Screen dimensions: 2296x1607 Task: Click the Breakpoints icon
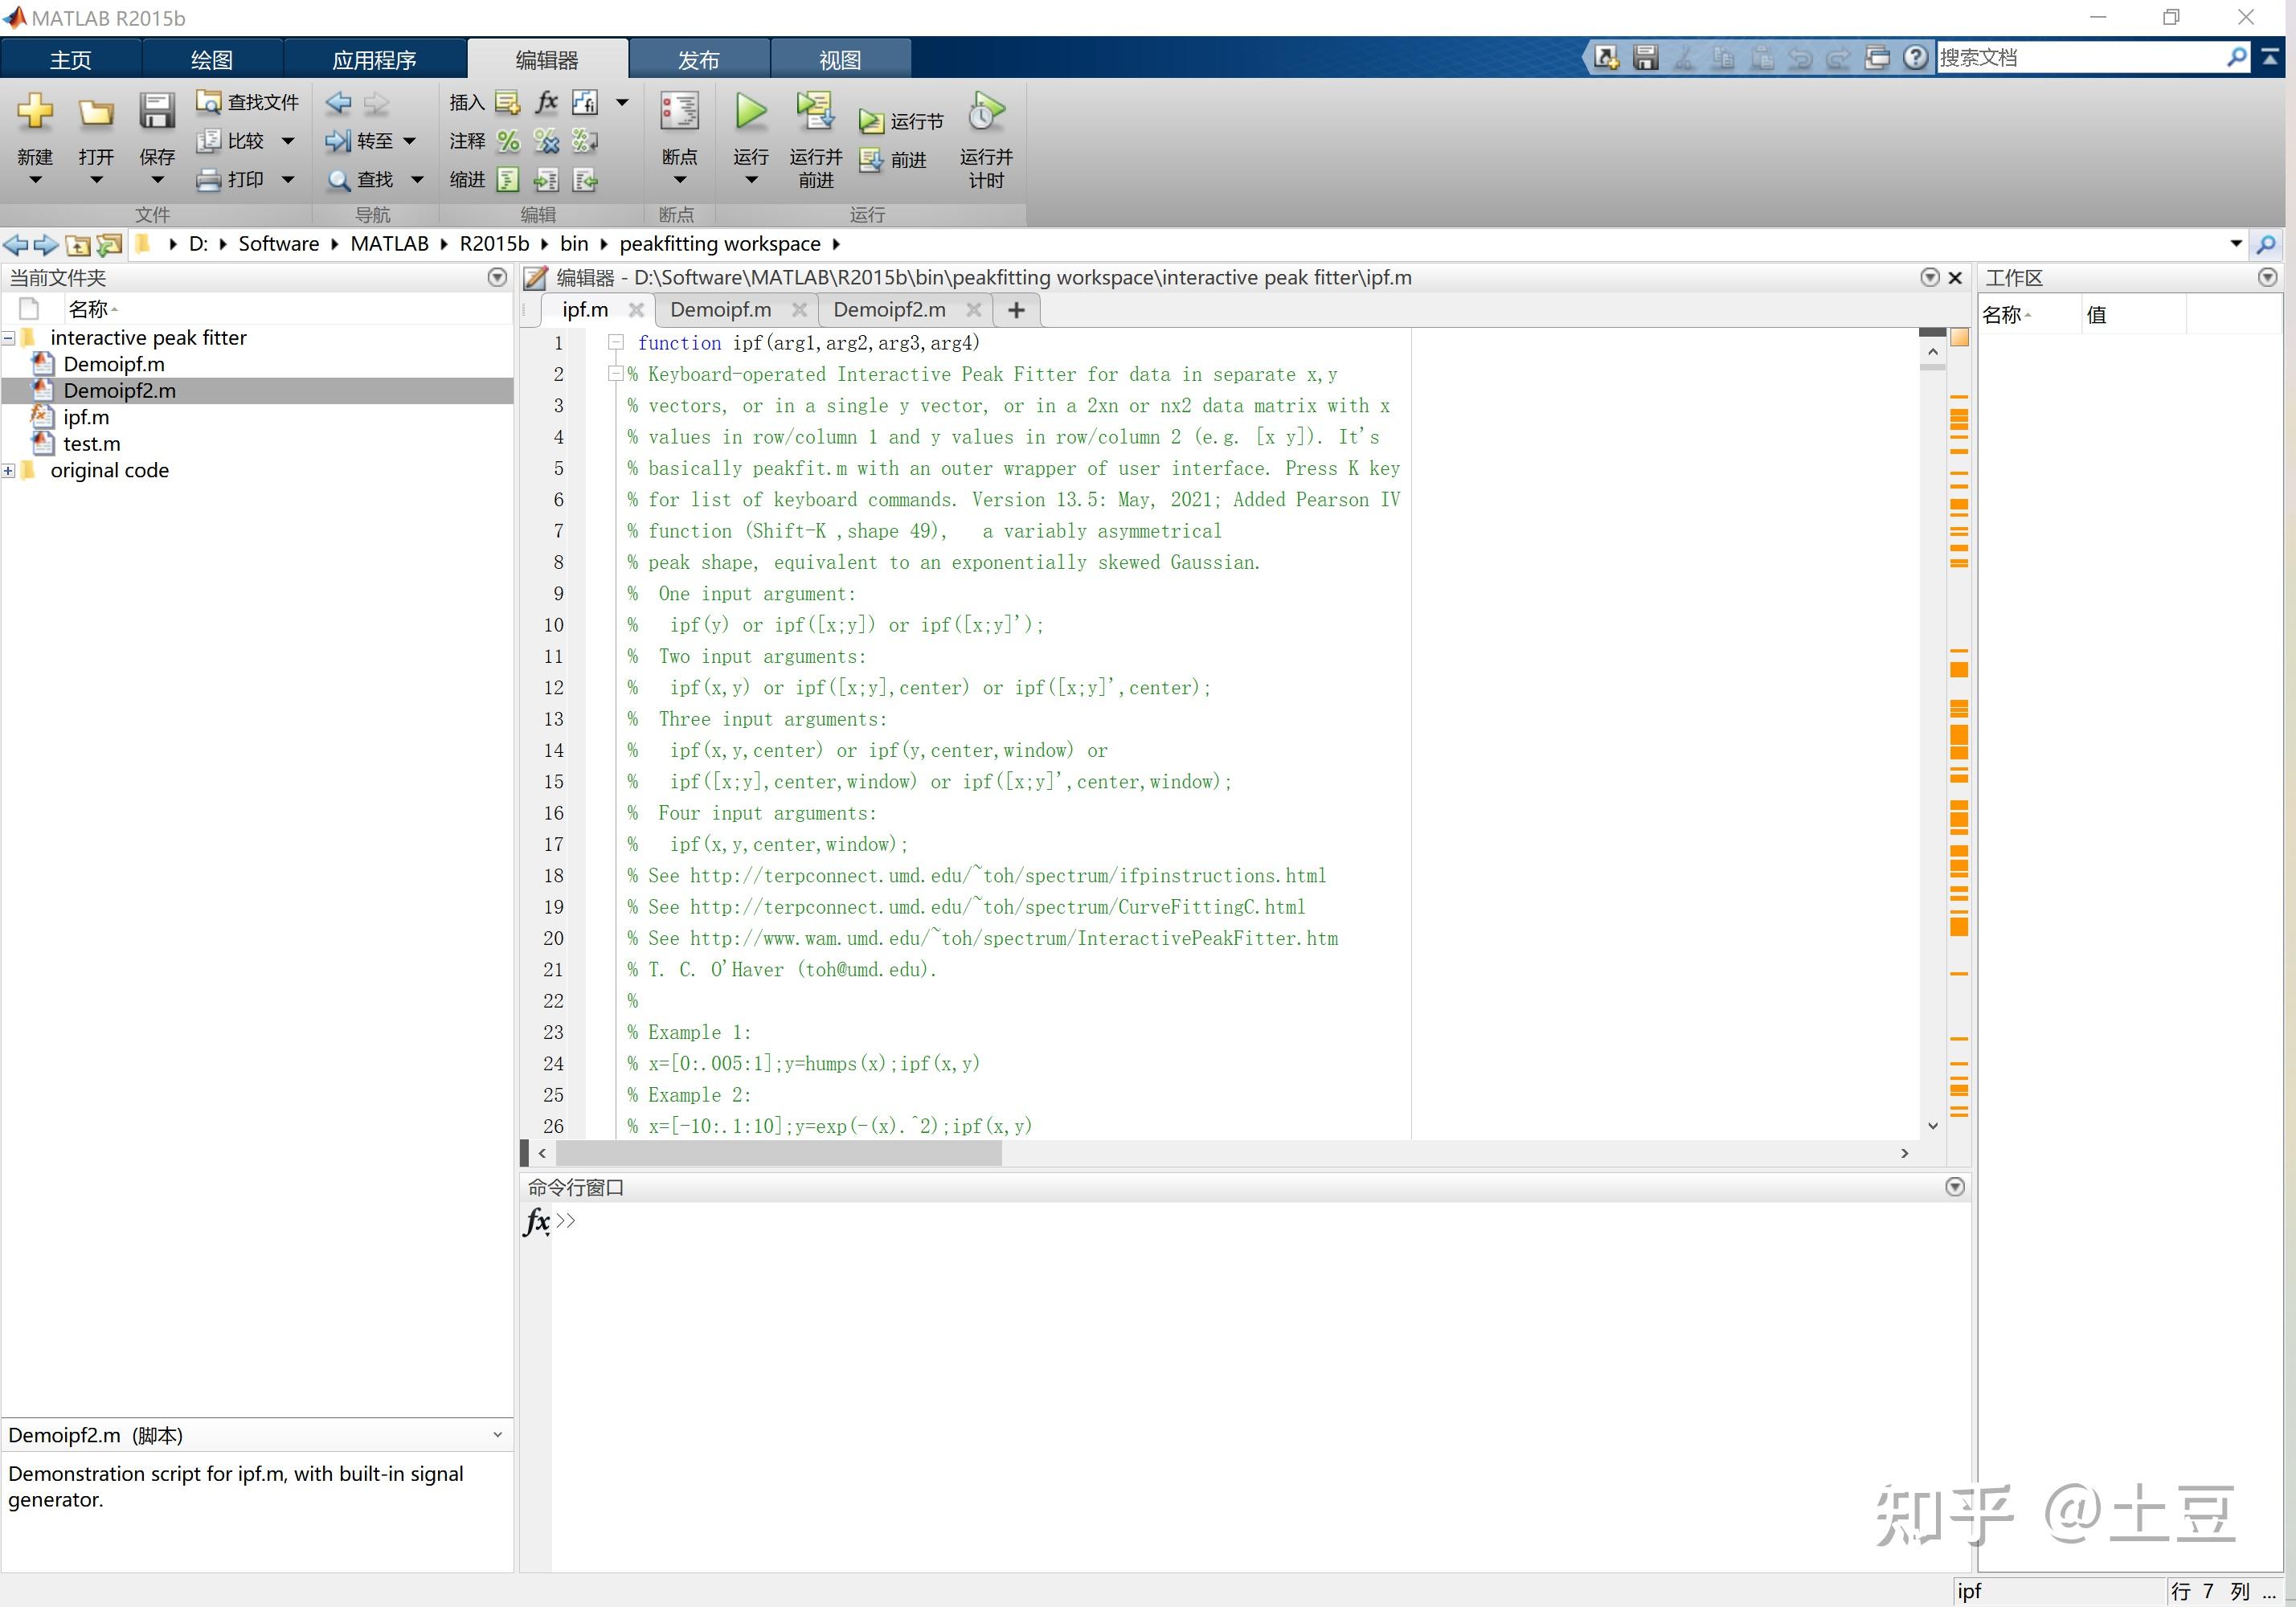[679, 112]
